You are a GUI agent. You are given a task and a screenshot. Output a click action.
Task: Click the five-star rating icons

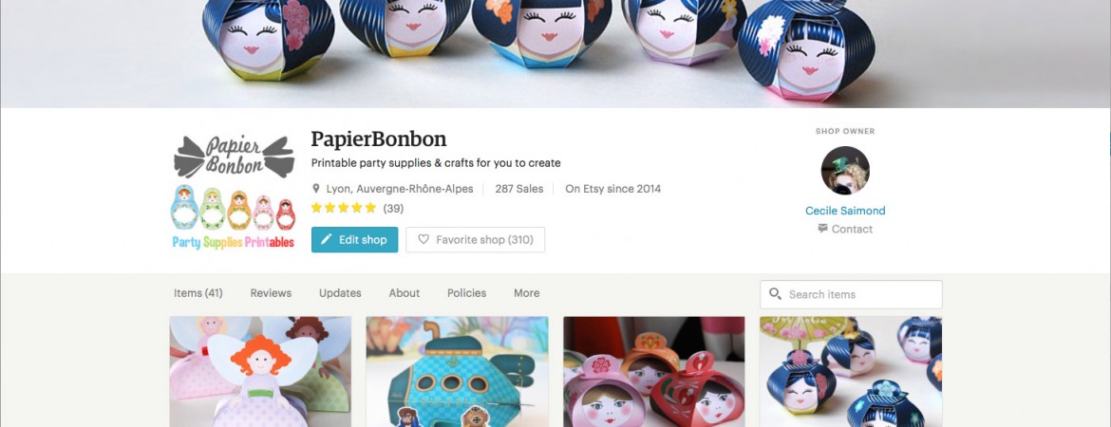(x=344, y=208)
